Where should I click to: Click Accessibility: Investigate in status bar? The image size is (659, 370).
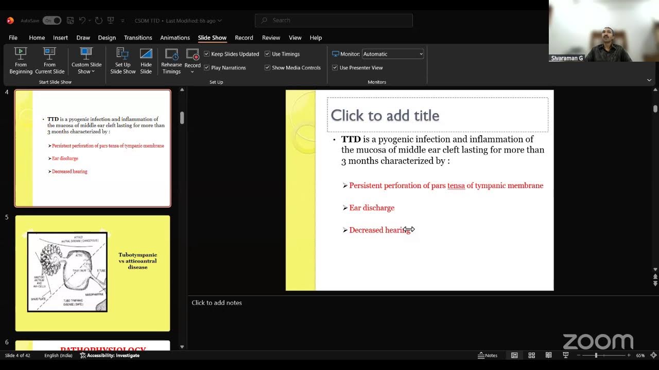[x=110, y=355]
